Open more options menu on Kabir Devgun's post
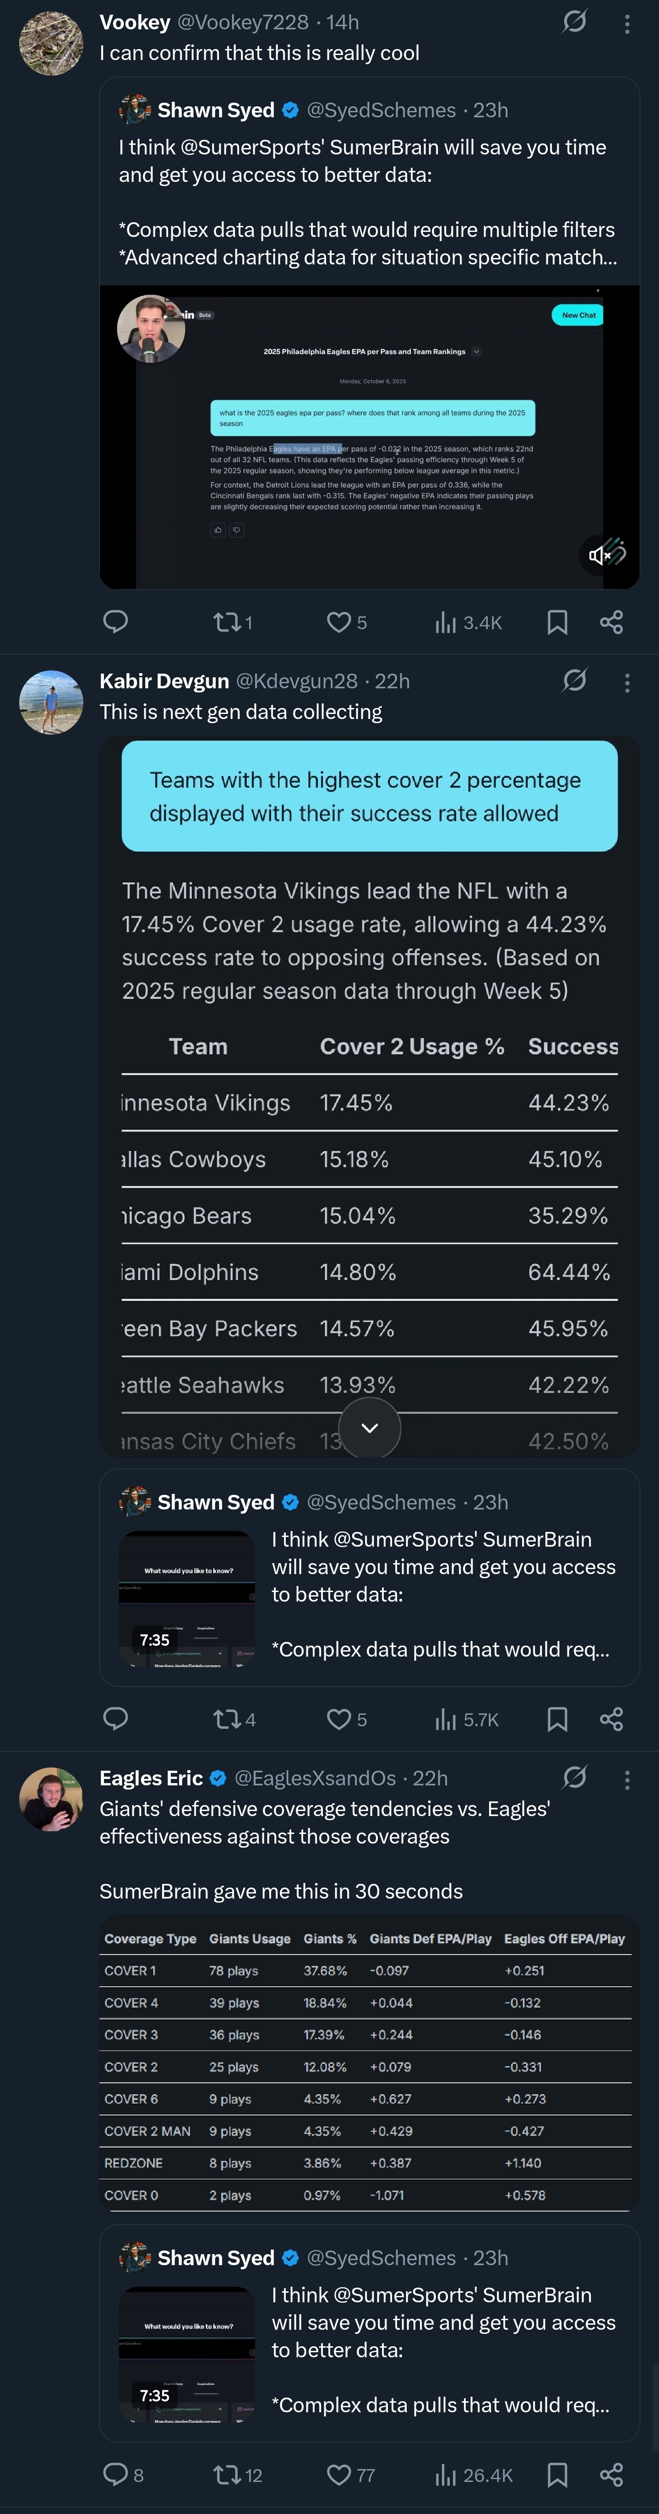This screenshot has height=2514, width=659. tap(627, 682)
